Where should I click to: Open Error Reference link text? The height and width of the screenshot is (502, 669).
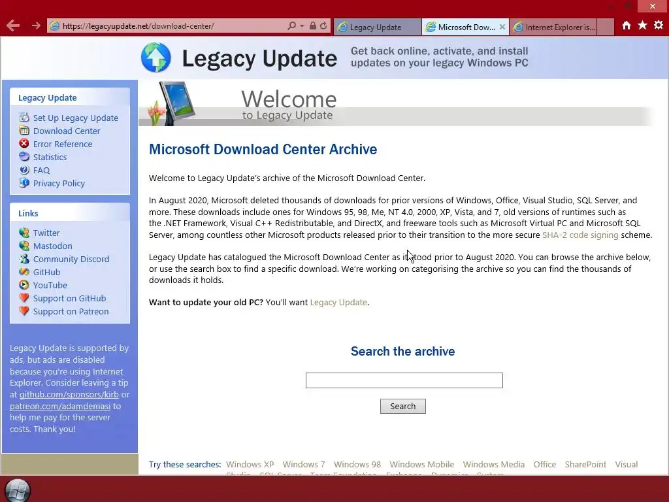63,144
